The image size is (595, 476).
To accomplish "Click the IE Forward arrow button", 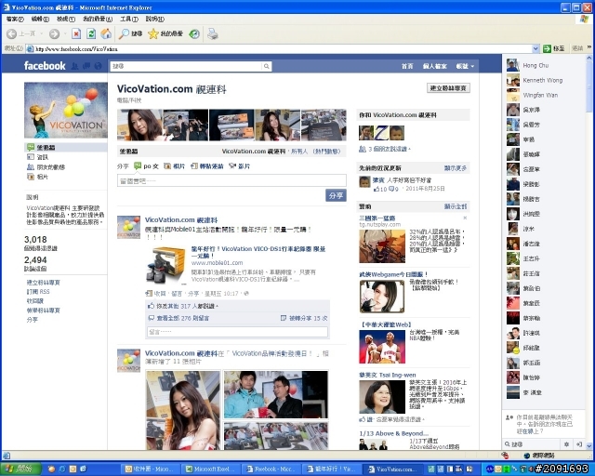I will [x=54, y=34].
